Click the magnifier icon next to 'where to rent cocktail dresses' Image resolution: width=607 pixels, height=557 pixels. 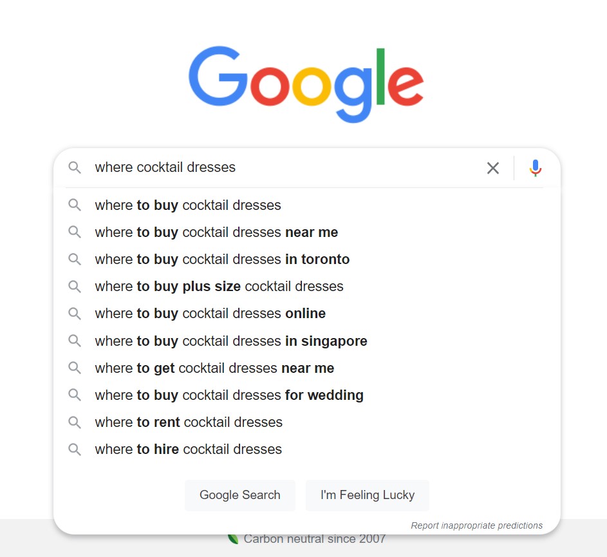point(74,422)
